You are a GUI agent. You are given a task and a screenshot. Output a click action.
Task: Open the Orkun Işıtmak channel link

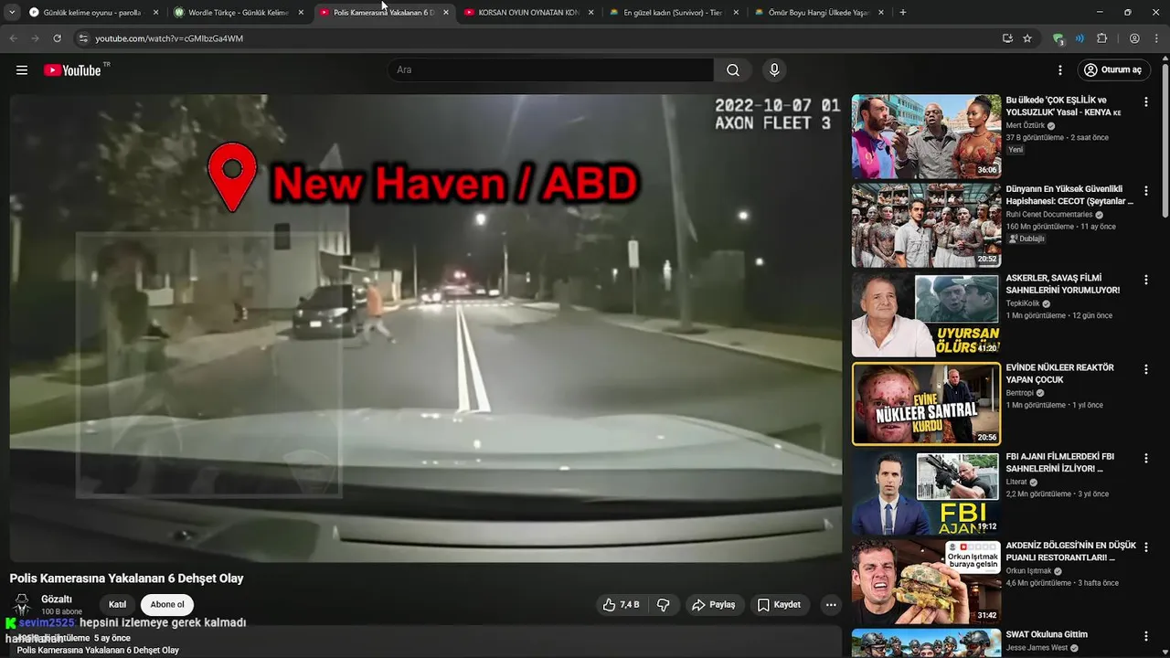click(1029, 570)
